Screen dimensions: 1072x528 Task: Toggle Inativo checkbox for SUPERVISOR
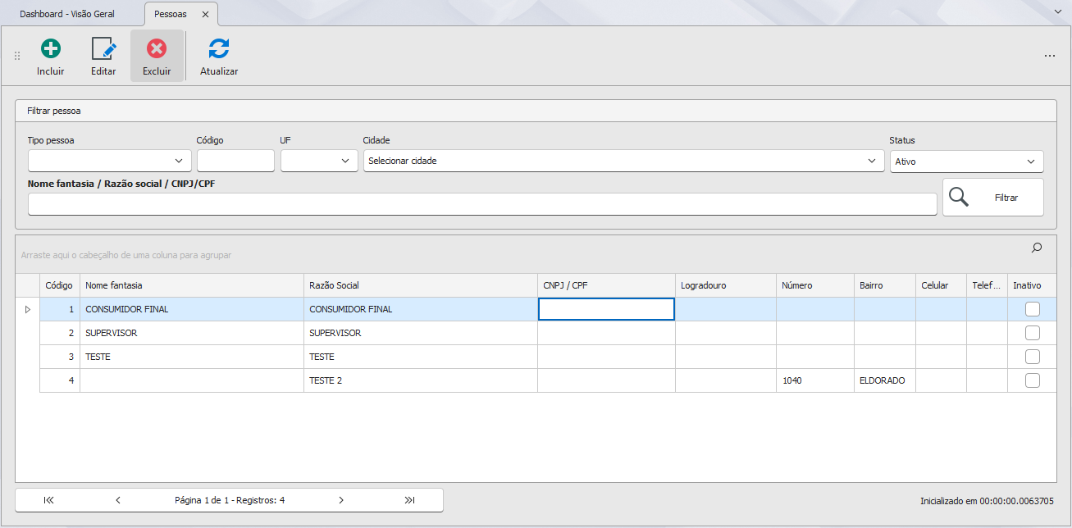(1033, 333)
